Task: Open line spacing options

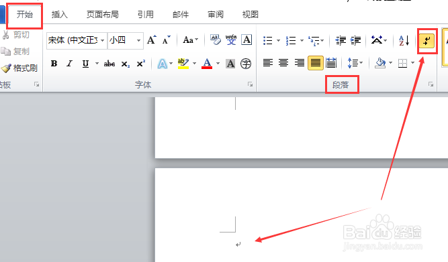Action: (355, 63)
